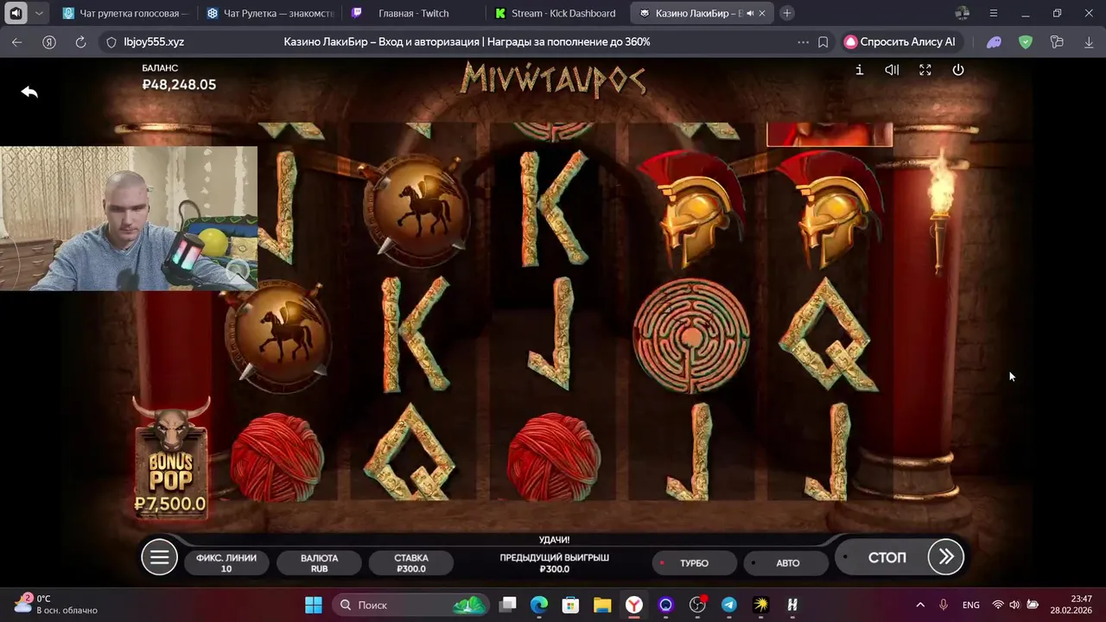
Task: Switch to the Stream - Kick Dashboard tab
Action: point(556,13)
